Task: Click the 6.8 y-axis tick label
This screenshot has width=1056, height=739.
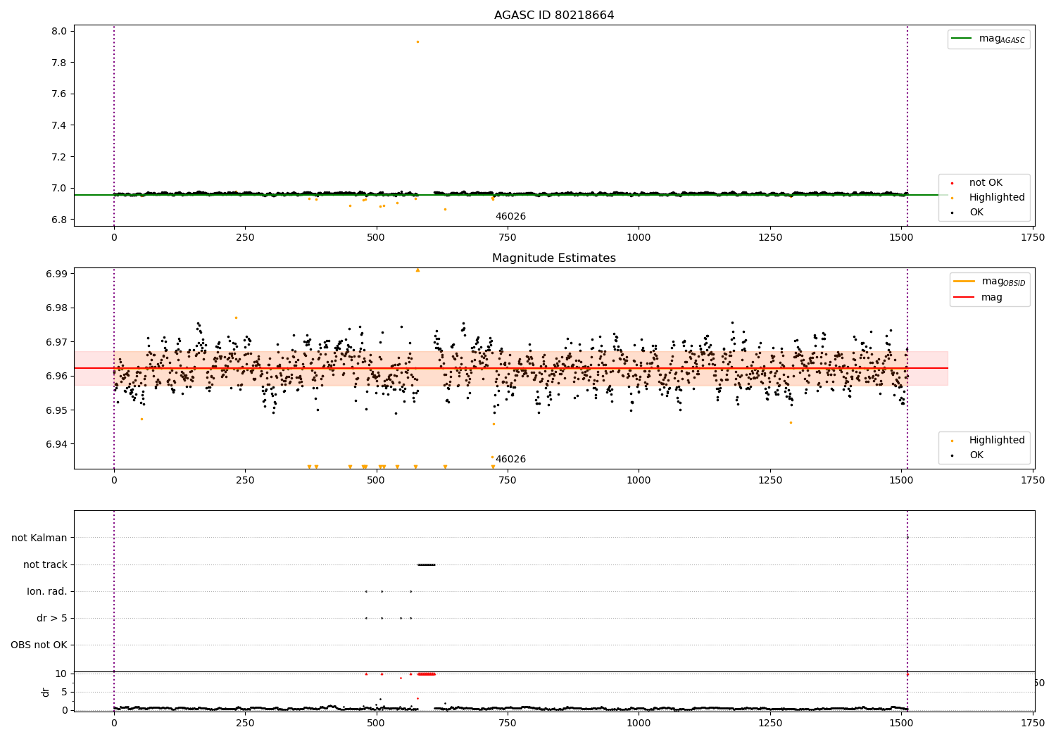Action: click(x=59, y=220)
